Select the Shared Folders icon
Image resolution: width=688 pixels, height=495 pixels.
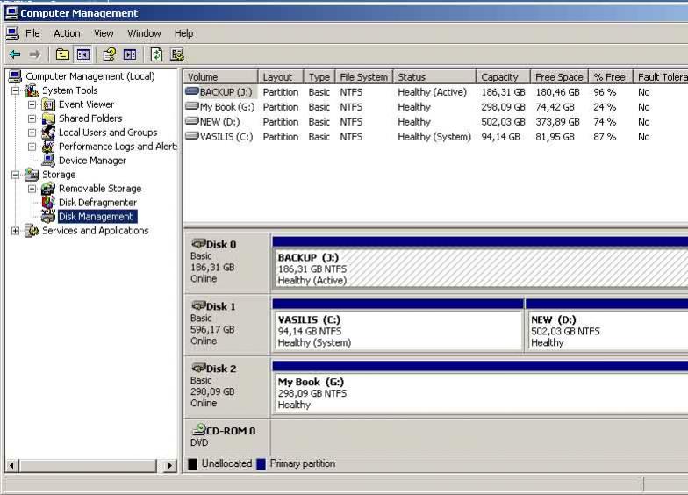click(x=47, y=118)
